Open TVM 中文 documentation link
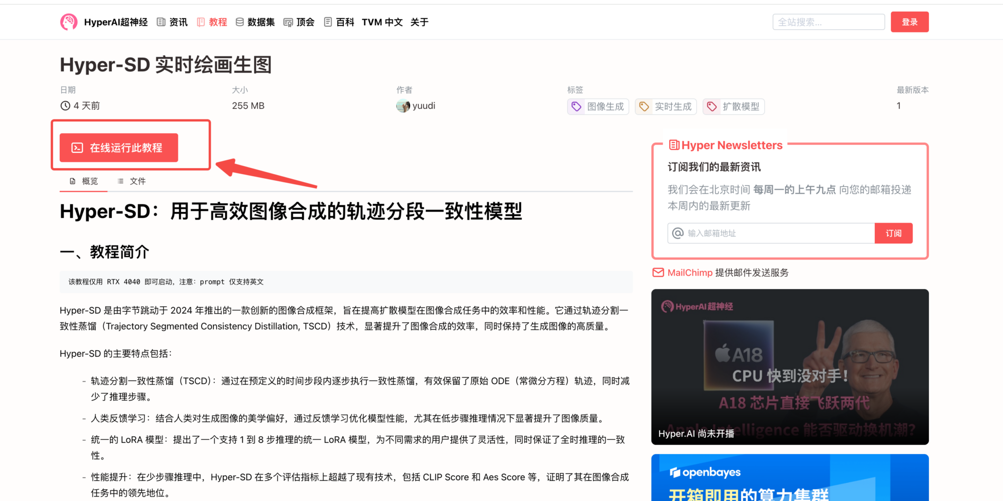Image resolution: width=1003 pixels, height=501 pixels. (x=382, y=22)
